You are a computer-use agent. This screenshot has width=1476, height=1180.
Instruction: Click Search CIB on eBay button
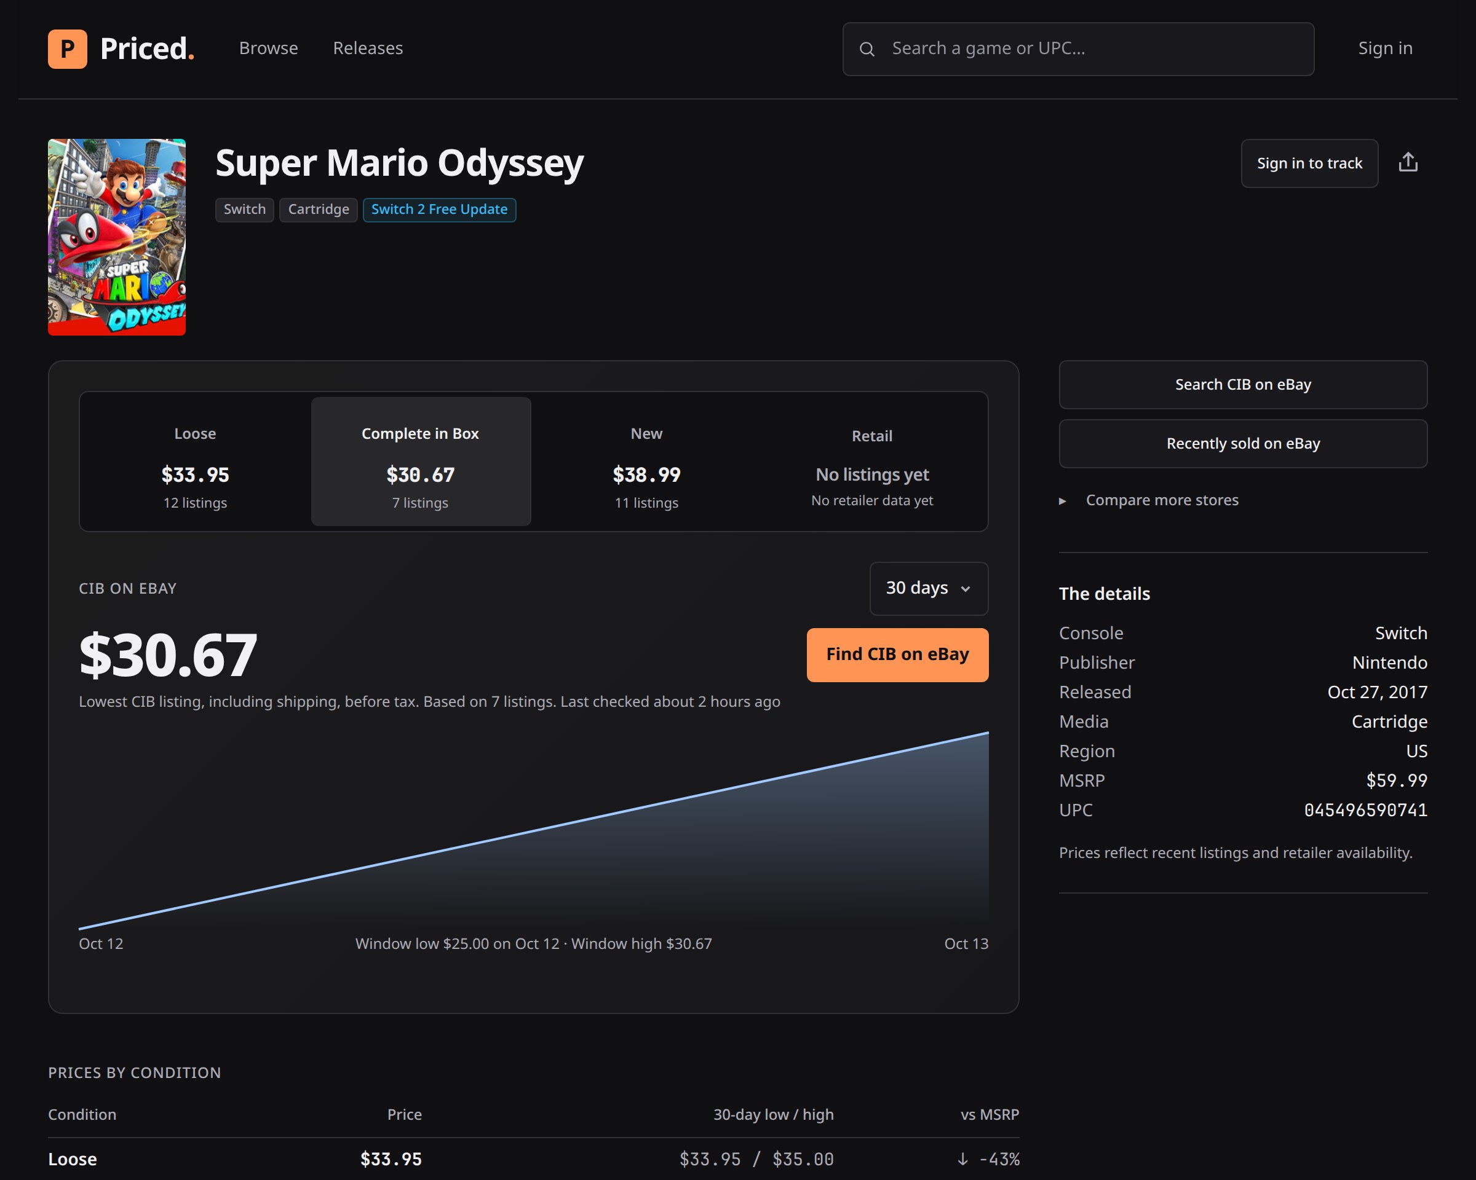[1242, 385]
